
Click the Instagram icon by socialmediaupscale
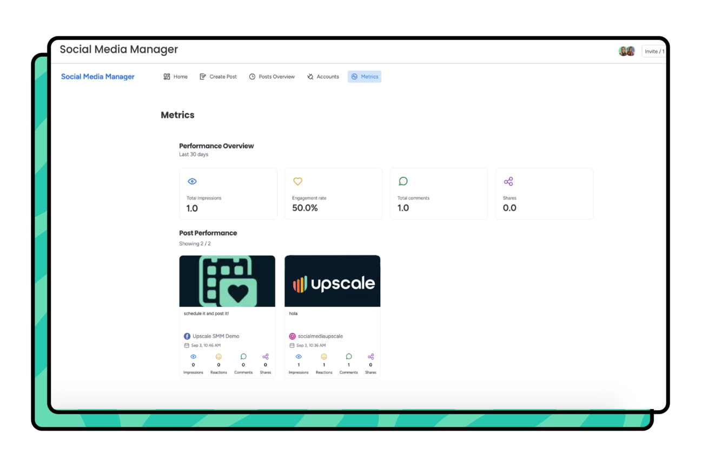click(x=293, y=336)
